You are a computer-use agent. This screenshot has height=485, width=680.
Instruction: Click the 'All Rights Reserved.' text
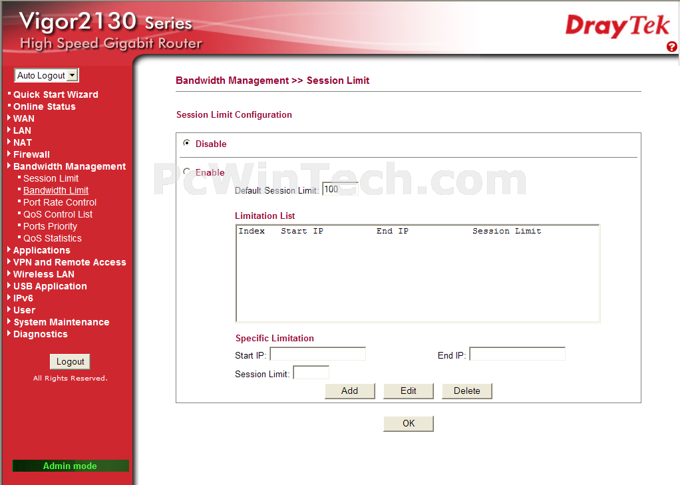coord(71,379)
